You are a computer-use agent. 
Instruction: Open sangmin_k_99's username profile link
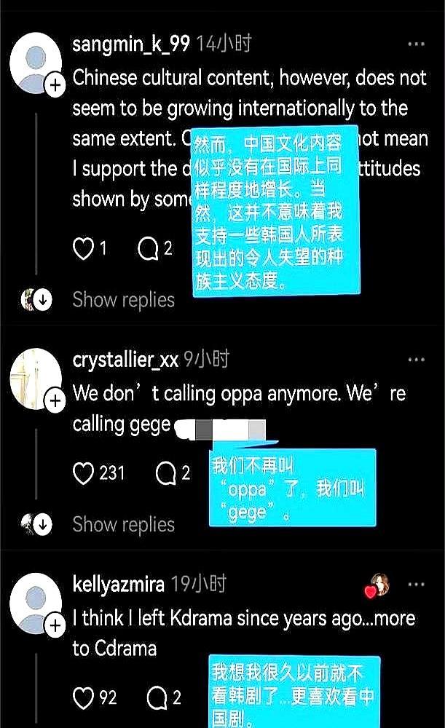click(x=131, y=44)
